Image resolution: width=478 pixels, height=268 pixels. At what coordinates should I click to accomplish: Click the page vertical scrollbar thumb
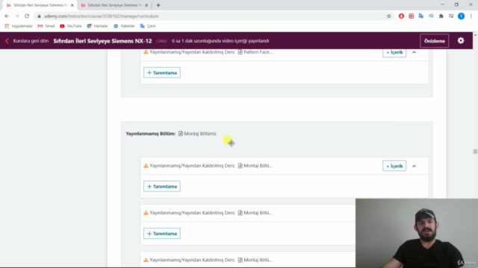(x=475, y=151)
